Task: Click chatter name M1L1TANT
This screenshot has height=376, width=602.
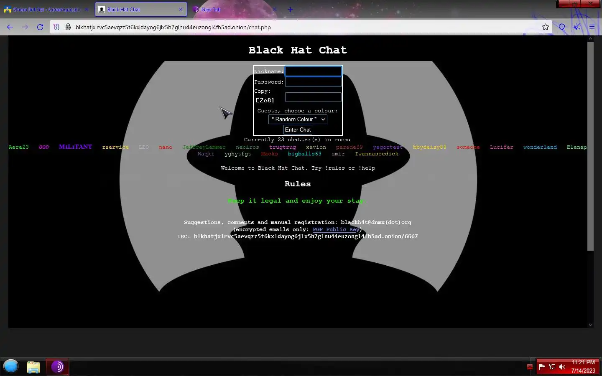Action: pyautogui.click(x=76, y=147)
